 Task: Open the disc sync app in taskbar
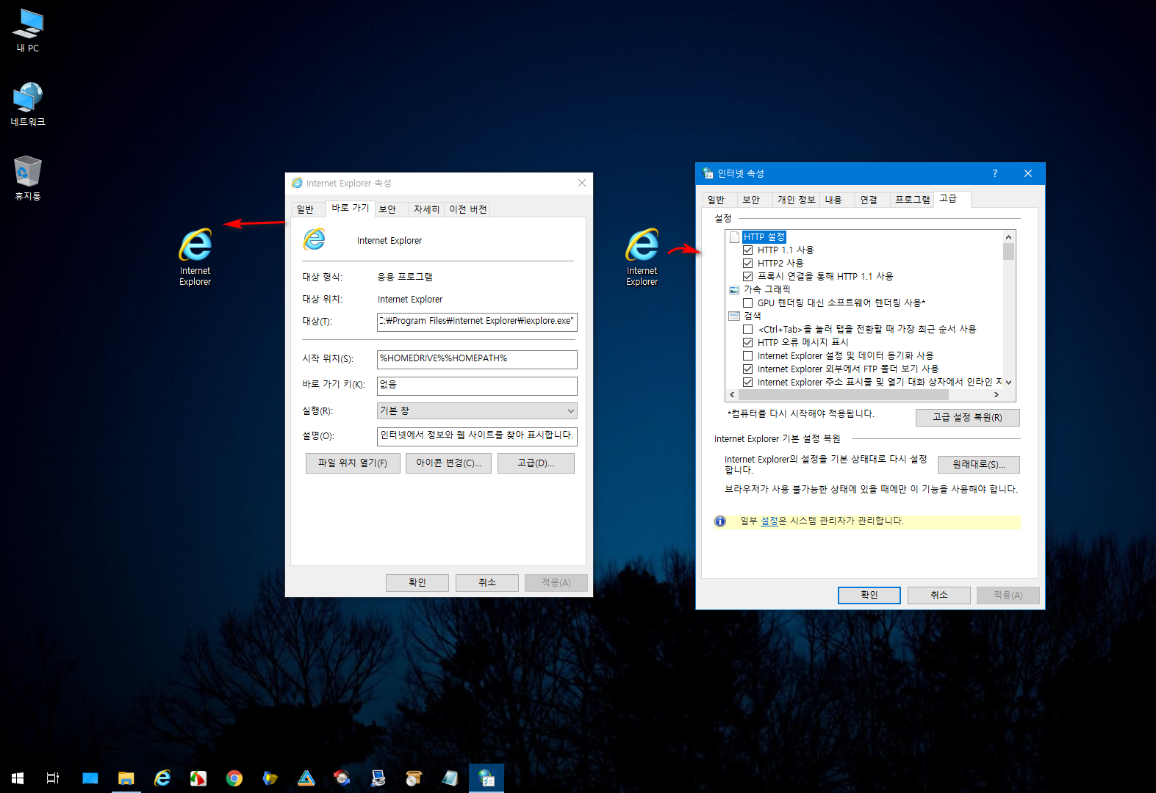coord(342,778)
